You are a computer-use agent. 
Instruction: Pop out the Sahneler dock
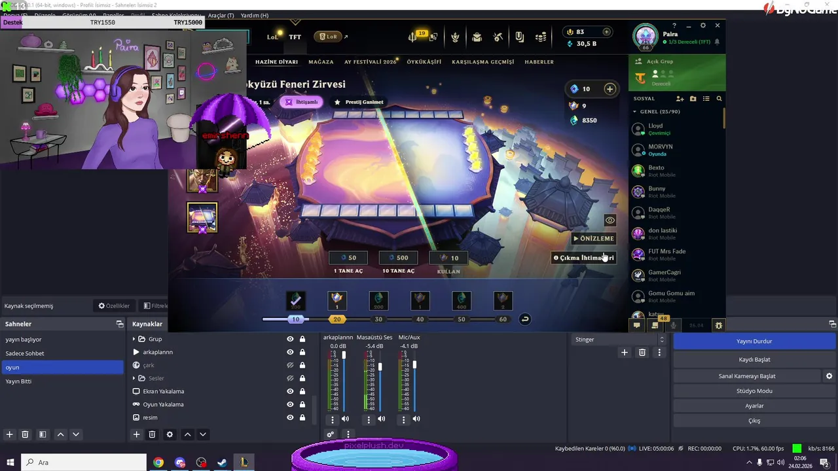(120, 324)
